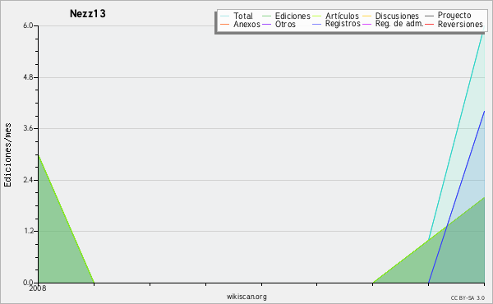Image resolution: width=493 pixels, height=304 pixels.
Task: Click the cyan Total line swatch in legend
Action: 225,16
